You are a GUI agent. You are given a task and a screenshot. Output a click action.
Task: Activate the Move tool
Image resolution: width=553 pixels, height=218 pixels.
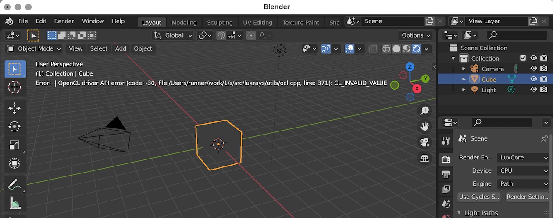[x=14, y=108]
